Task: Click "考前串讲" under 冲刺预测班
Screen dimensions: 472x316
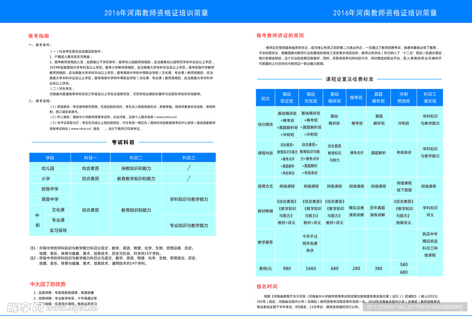Action: (x=404, y=152)
